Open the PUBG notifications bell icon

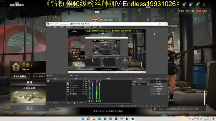point(197,4)
